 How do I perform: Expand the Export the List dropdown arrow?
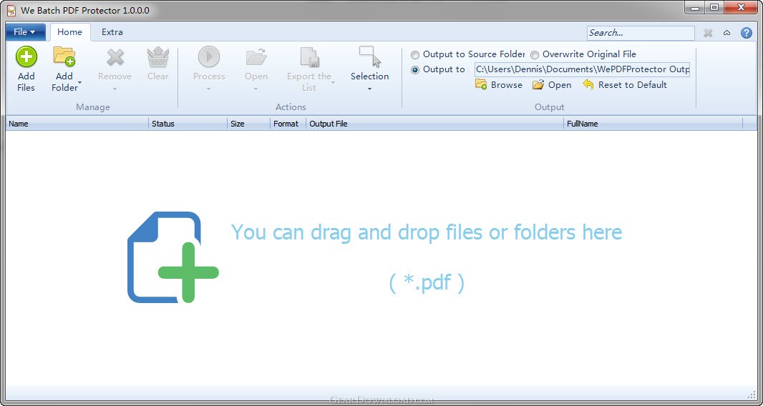tap(334, 83)
